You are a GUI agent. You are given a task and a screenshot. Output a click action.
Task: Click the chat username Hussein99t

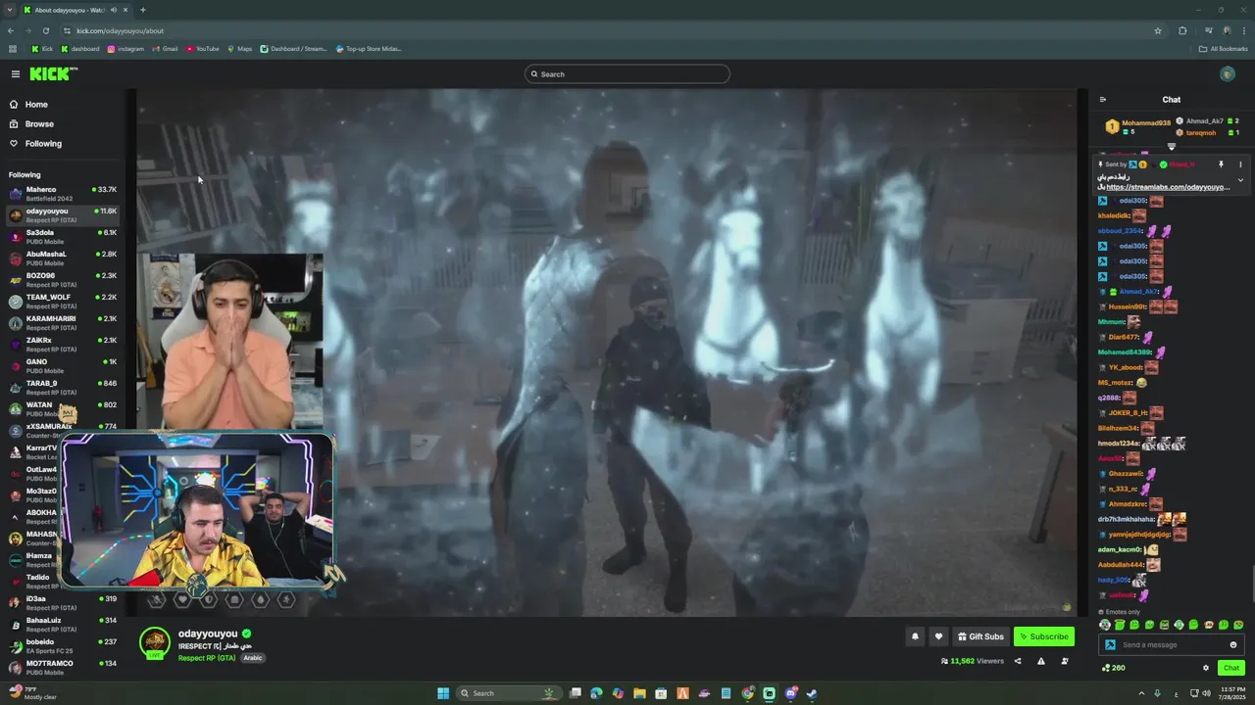(1128, 307)
